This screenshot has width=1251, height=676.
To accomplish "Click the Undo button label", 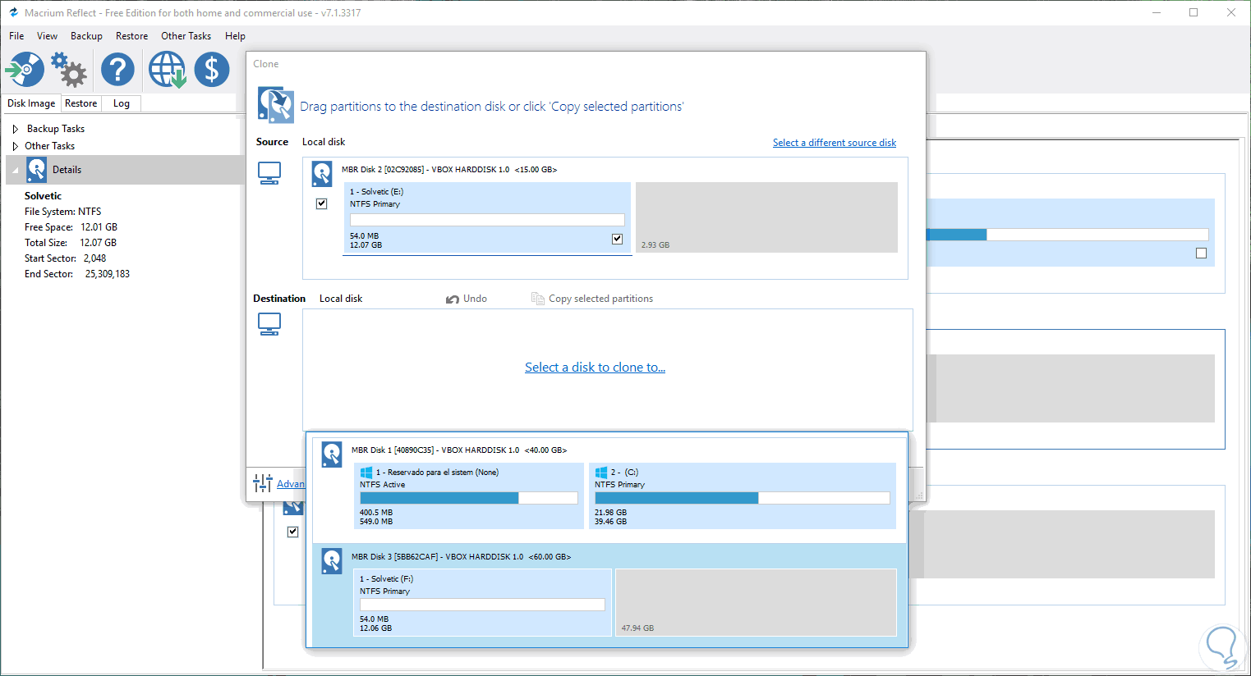I will point(475,299).
